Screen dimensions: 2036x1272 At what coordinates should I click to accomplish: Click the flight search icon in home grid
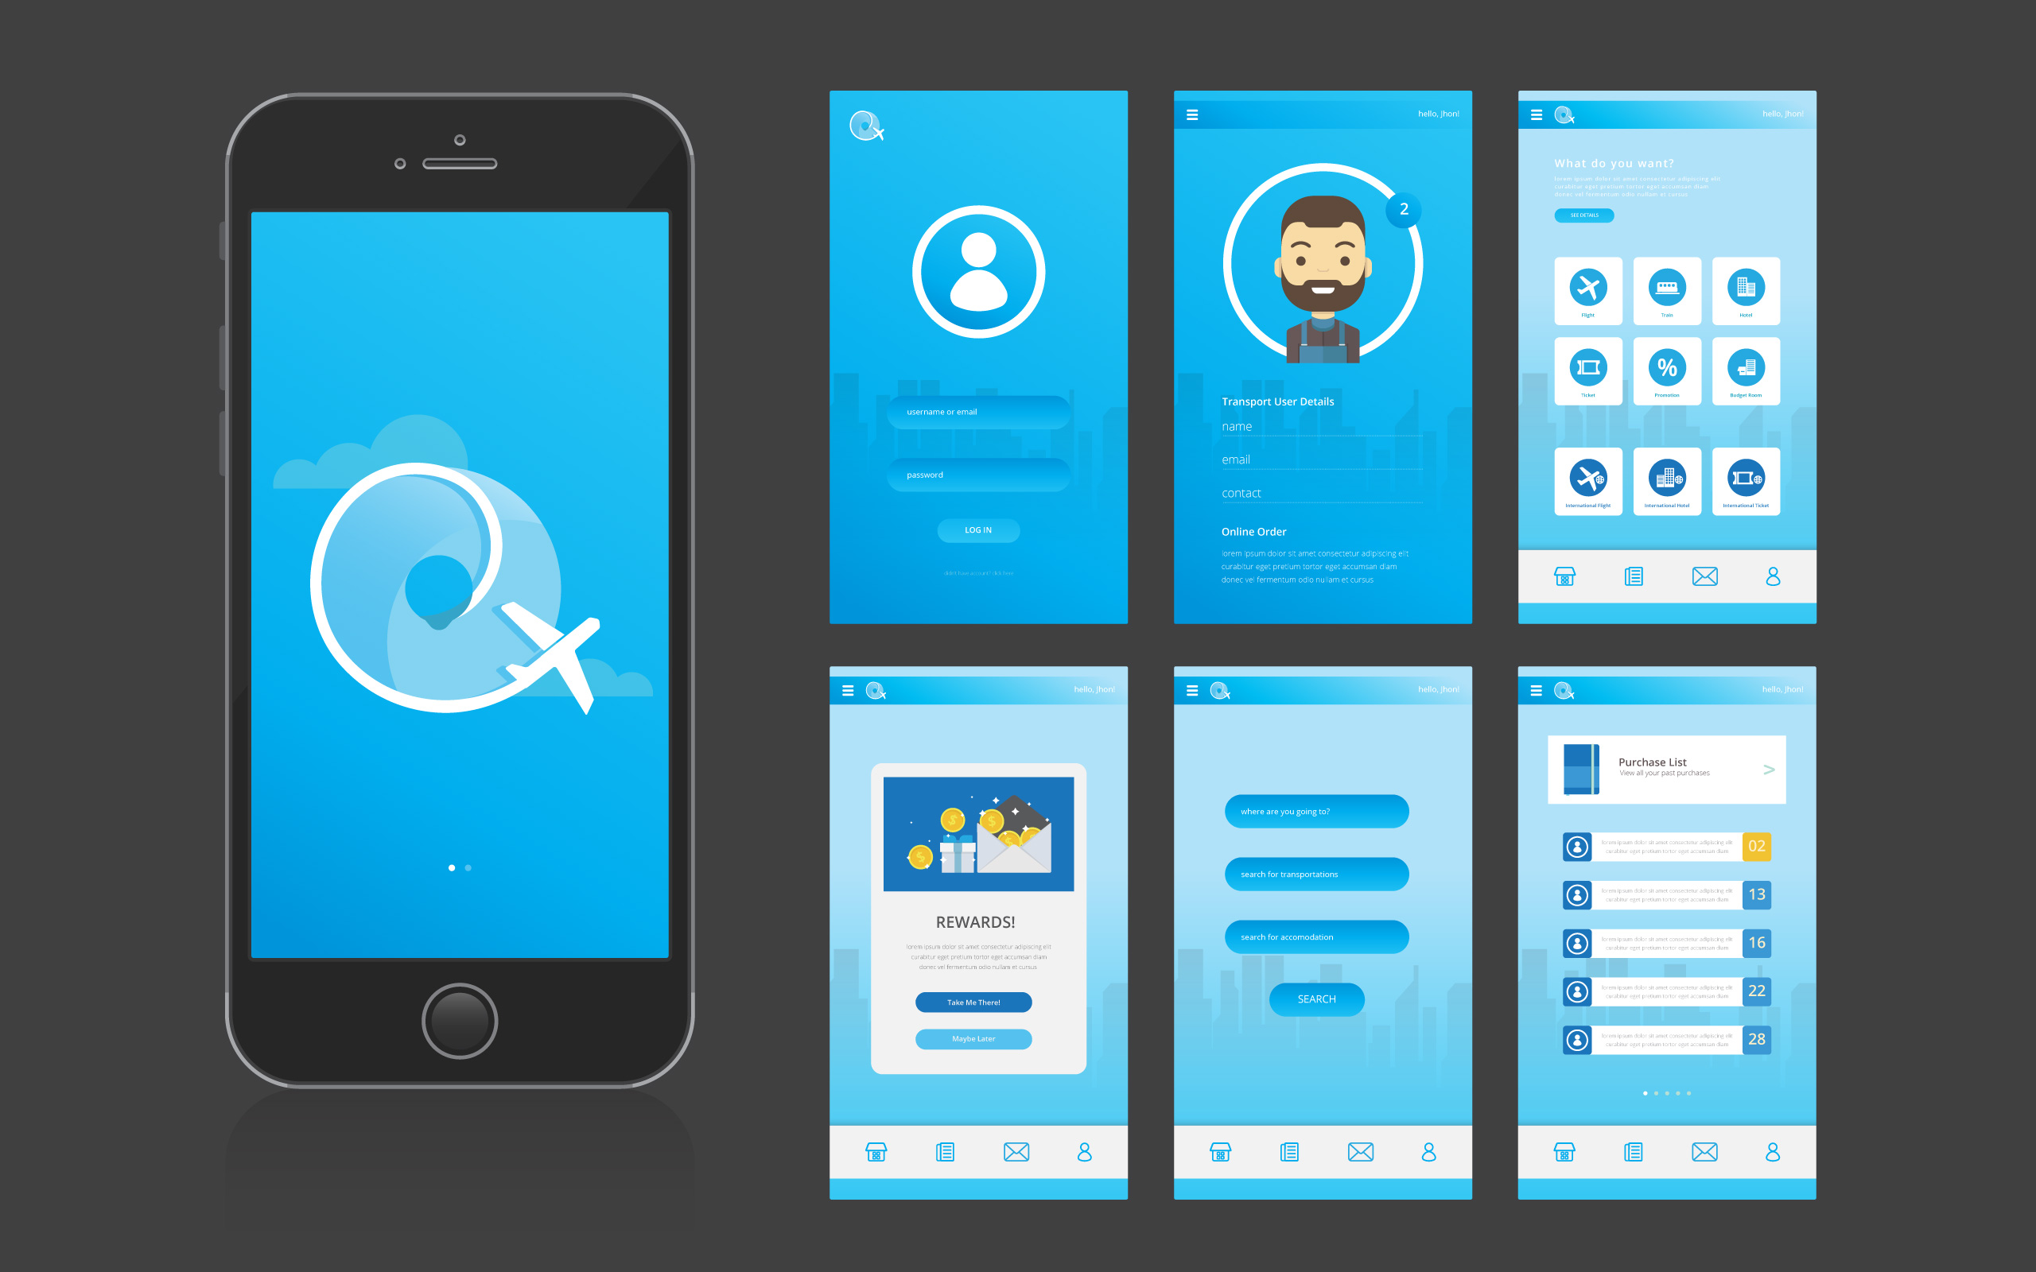click(1589, 287)
